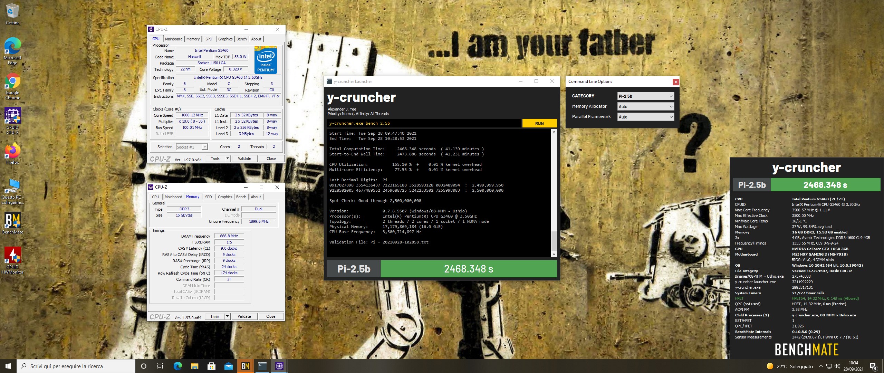The width and height of the screenshot is (884, 373).
Task: Open CPUID CPU-Z desktop shortcut
Action: tap(13, 121)
